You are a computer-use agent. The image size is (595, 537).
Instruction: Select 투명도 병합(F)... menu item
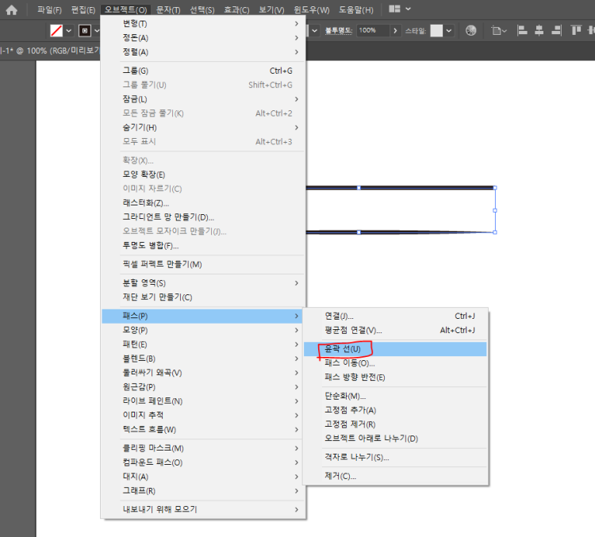(x=203, y=246)
